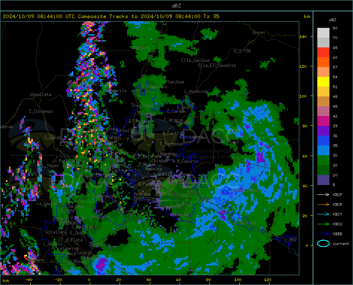The width and height of the screenshot is (353, 285).
Task: Click the Encon map label
Action: 258,33
